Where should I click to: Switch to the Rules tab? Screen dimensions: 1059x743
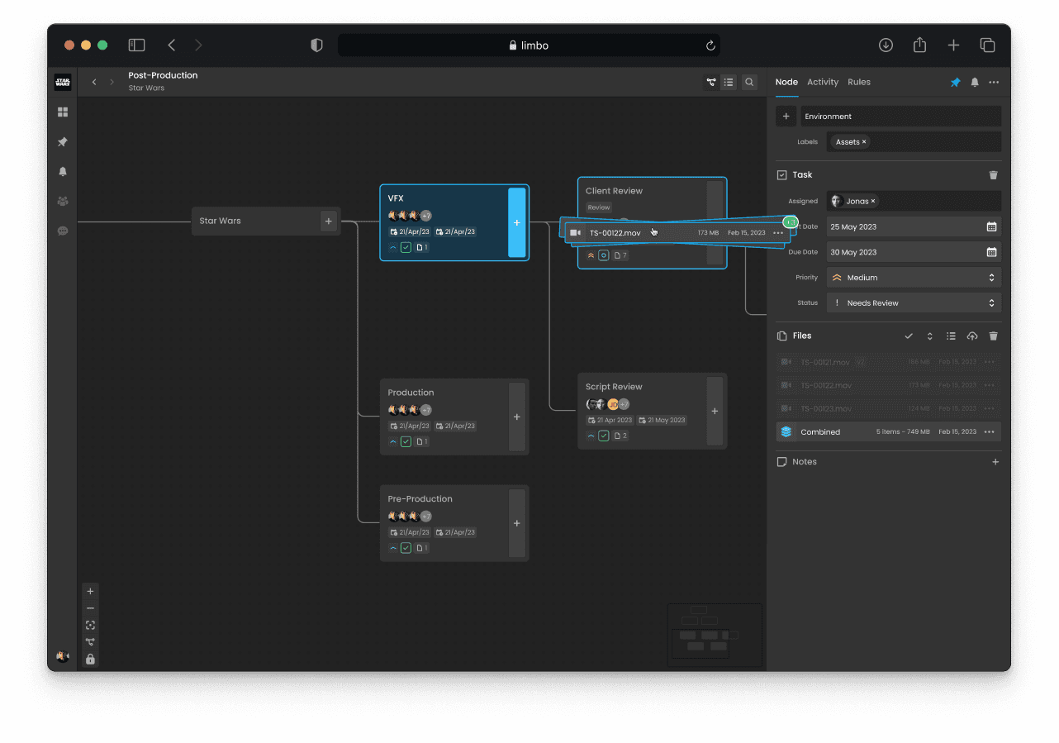point(859,82)
